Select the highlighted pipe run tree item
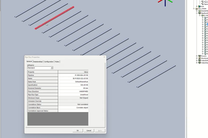208x138 pixels. click(x=207, y=24)
